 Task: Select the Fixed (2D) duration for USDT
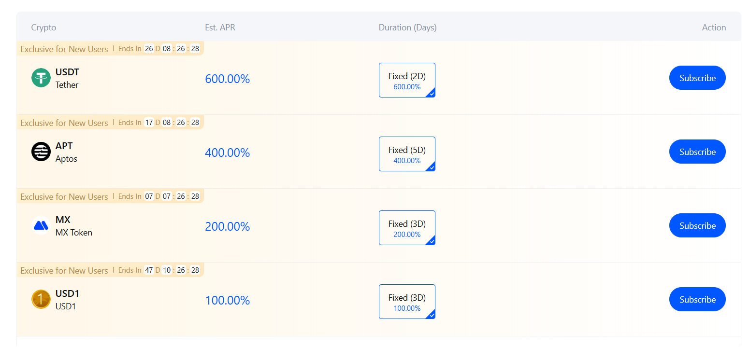click(407, 80)
